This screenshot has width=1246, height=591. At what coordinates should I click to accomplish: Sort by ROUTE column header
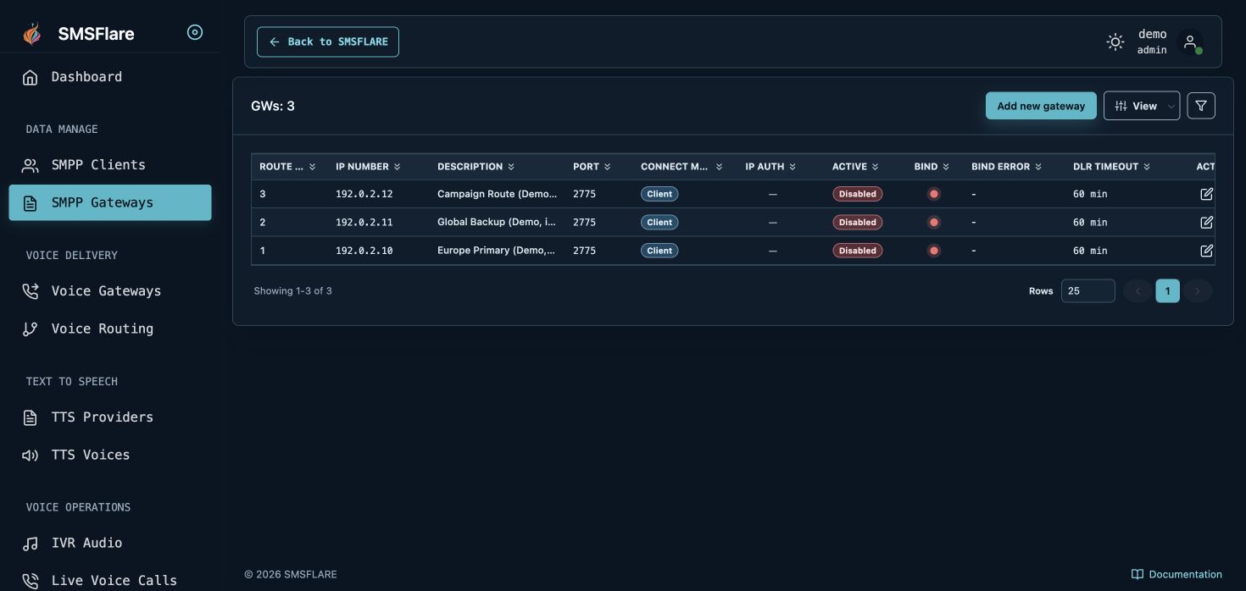[x=287, y=167]
